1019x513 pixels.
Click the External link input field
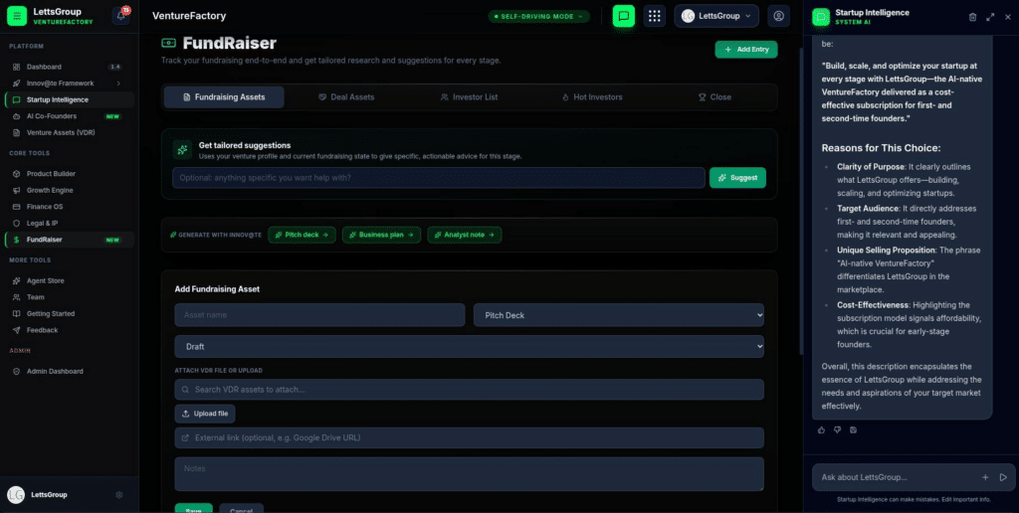point(470,437)
